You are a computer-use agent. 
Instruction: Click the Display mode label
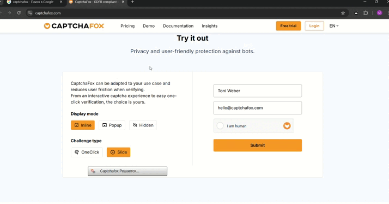[x=84, y=114]
